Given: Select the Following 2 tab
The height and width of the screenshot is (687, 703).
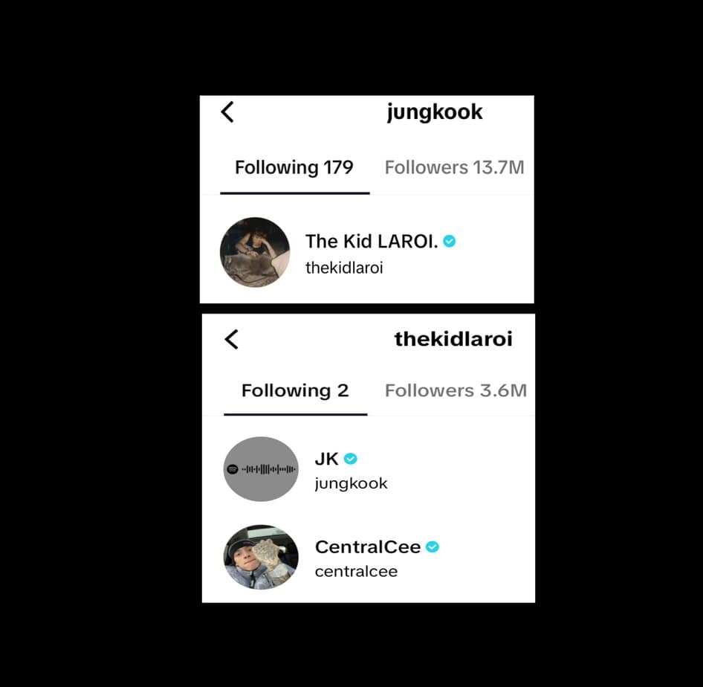Looking at the screenshot, I should [x=296, y=390].
